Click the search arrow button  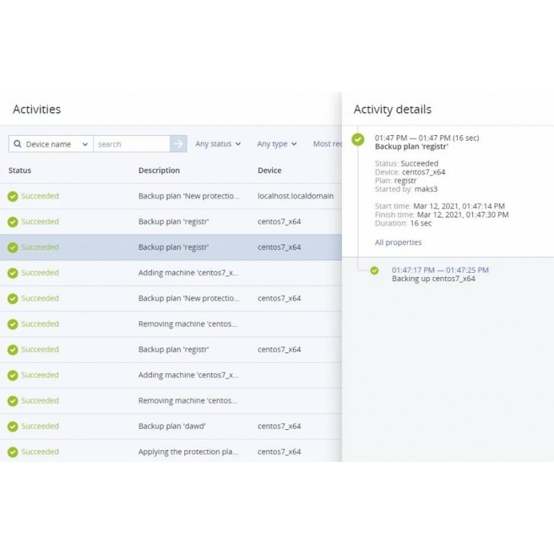click(179, 144)
